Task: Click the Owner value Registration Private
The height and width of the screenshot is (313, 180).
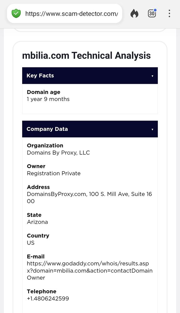Action: click(x=54, y=173)
